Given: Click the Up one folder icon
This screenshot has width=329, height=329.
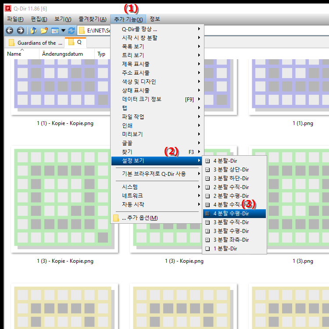Looking at the screenshot, I should tap(34, 31).
